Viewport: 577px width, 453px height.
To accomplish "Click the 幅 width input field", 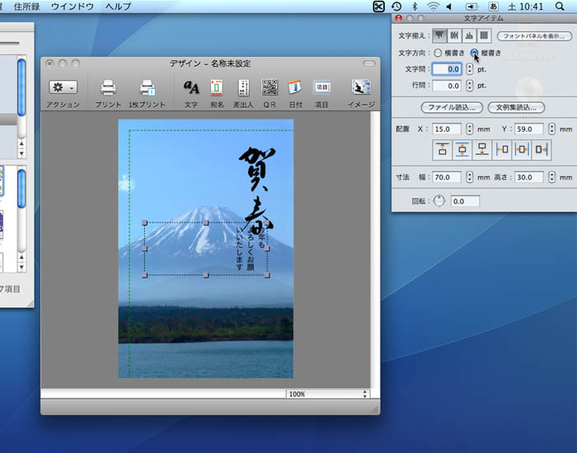I will point(448,177).
